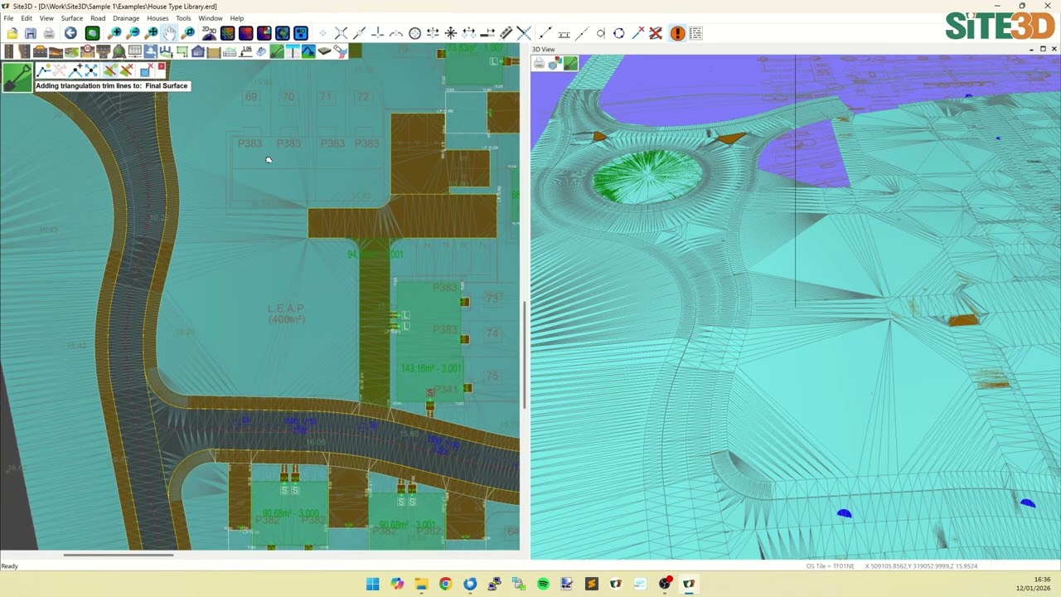The image size is (1061, 597).
Task: Open the Edit menu
Action: click(27, 18)
